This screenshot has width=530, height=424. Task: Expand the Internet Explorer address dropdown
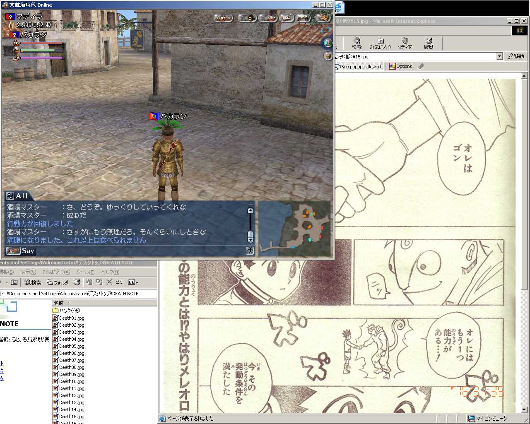(x=499, y=56)
